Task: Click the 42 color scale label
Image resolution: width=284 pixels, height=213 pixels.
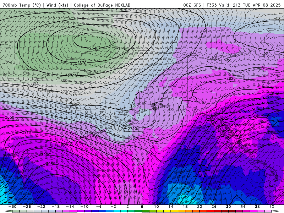Action: 272,207
